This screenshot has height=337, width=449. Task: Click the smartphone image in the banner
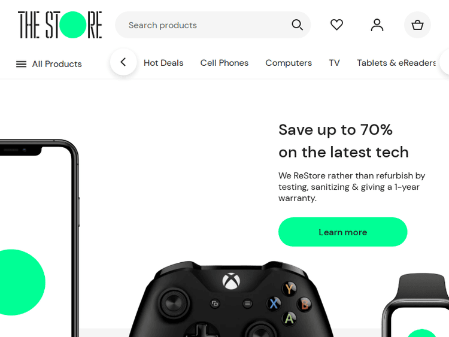[x=40, y=238]
